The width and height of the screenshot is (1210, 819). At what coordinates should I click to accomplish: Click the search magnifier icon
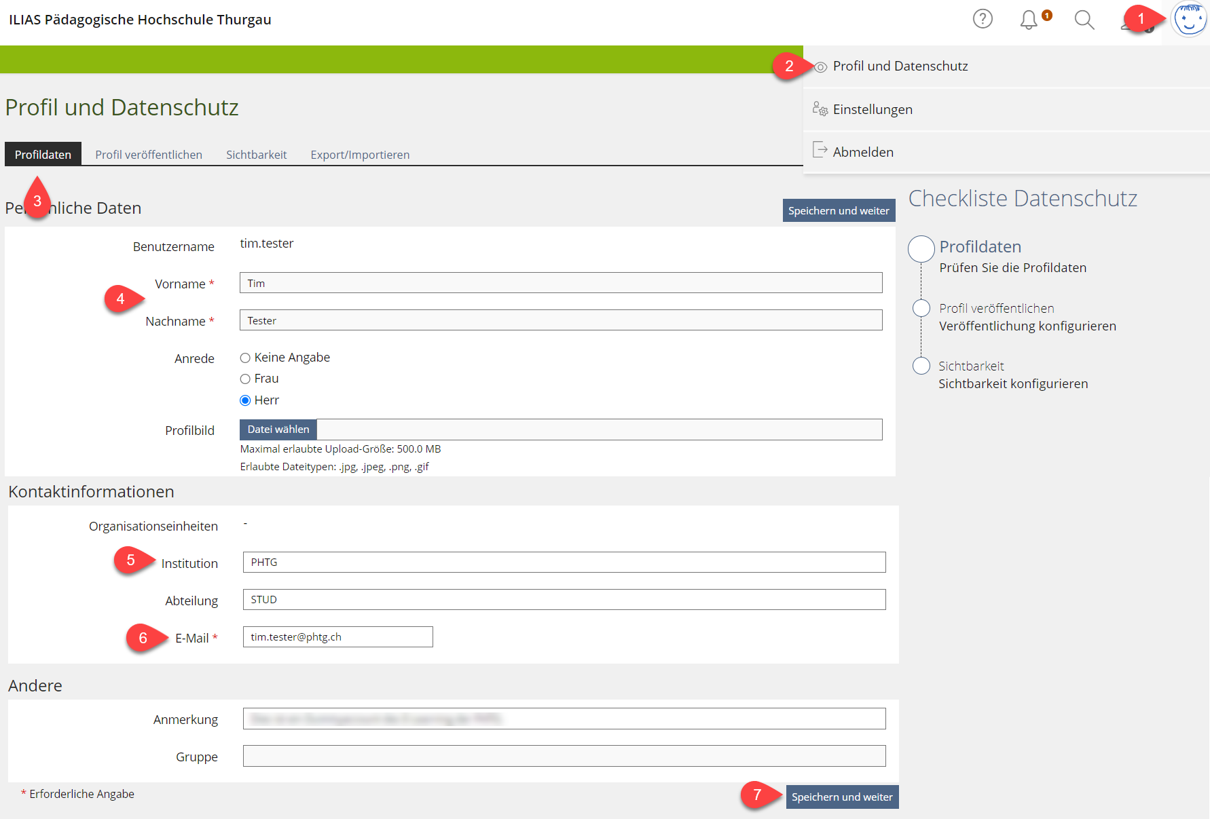pos(1084,20)
